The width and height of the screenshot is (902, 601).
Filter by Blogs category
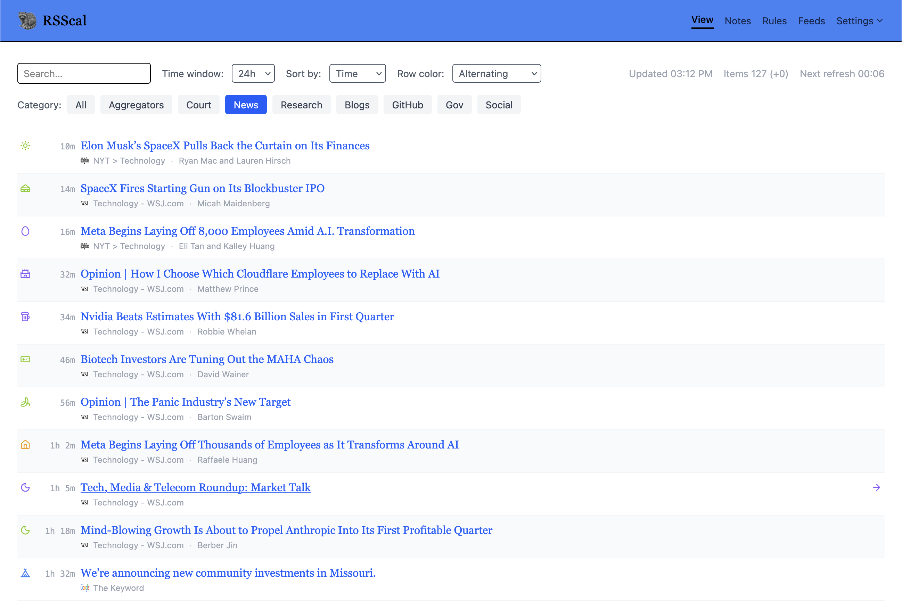point(357,105)
